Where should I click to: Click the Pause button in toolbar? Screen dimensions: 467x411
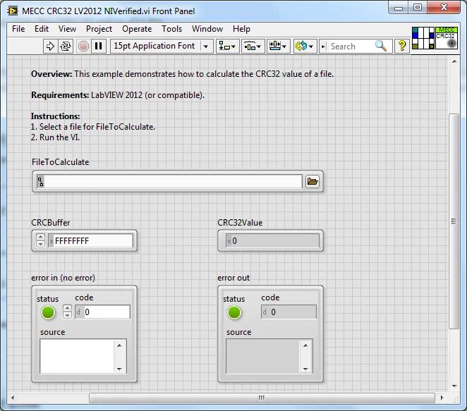point(98,46)
